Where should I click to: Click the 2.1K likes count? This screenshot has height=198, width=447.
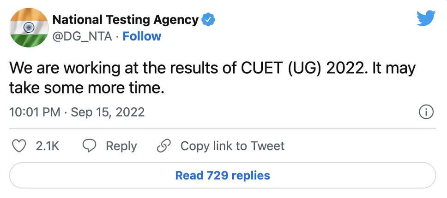click(48, 146)
